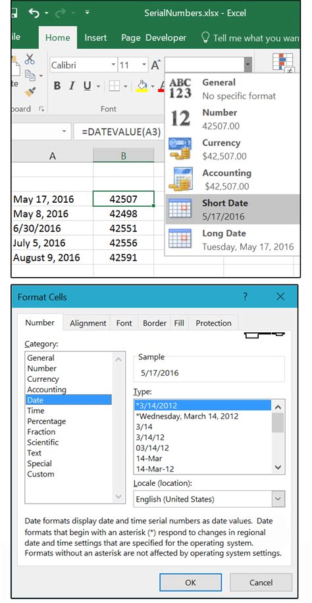Open the Developer ribbon tab
The height and width of the screenshot is (603, 312).
tap(166, 38)
